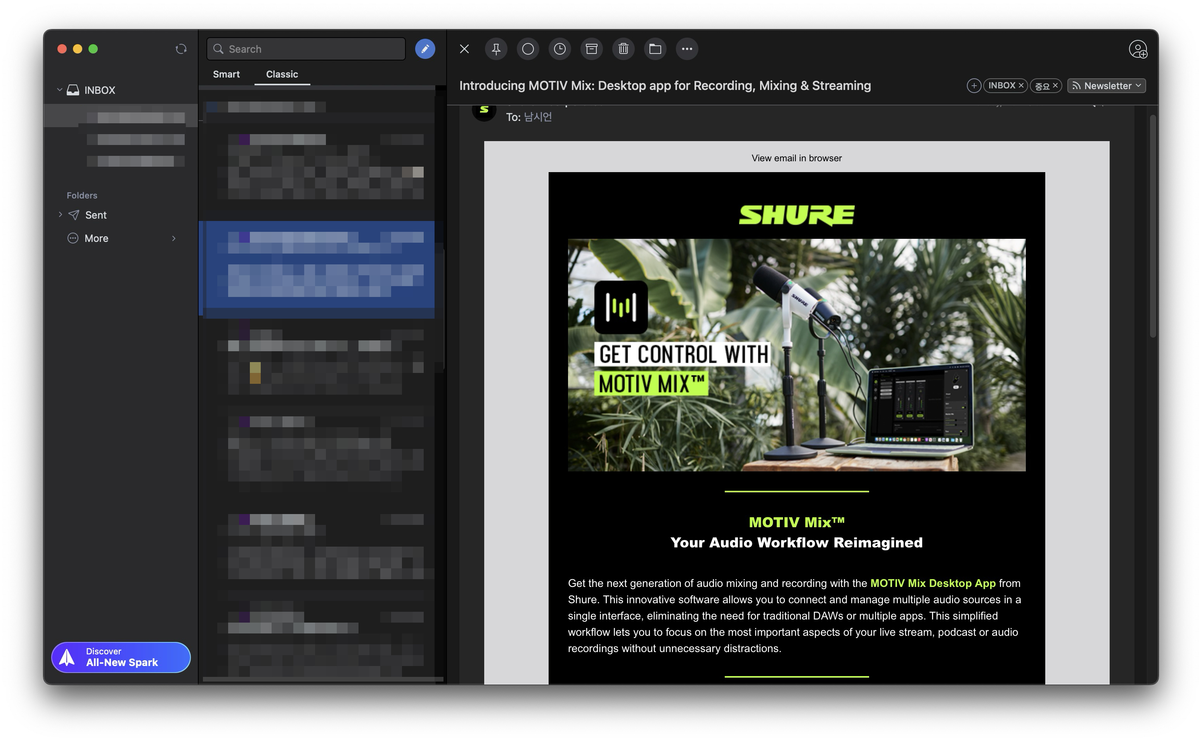Screen dimensions: 1202x742
Task: Mark email as read with the circle icon
Action: (528, 48)
